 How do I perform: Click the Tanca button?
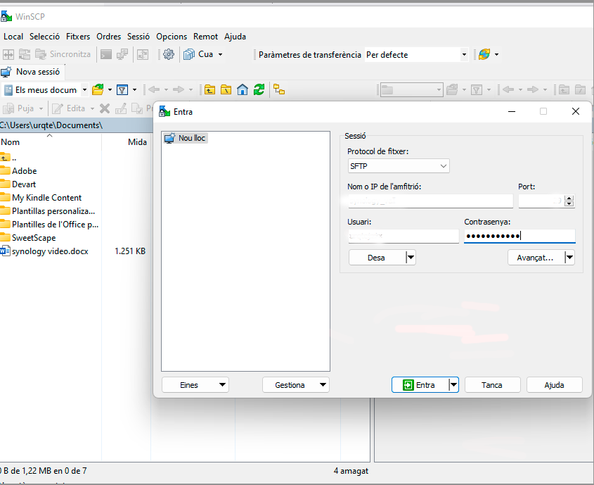point(491,385)
